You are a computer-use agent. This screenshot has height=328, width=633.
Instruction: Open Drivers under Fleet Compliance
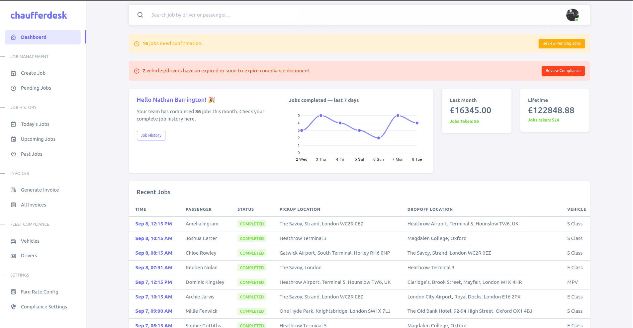43,256
